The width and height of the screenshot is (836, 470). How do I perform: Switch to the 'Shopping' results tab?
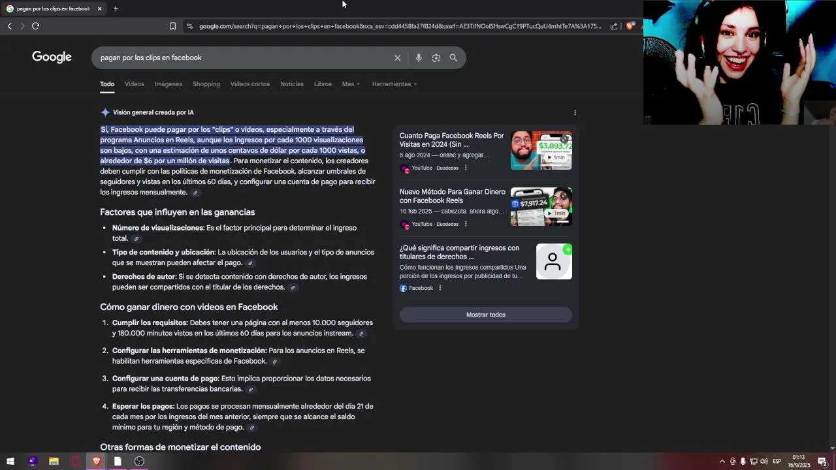[x=206, y=84]
